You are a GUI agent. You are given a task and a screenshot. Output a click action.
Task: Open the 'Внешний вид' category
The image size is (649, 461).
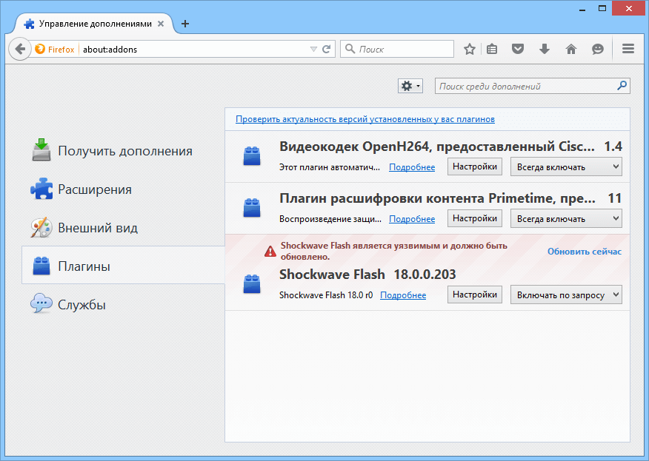[x=98, y=228]
